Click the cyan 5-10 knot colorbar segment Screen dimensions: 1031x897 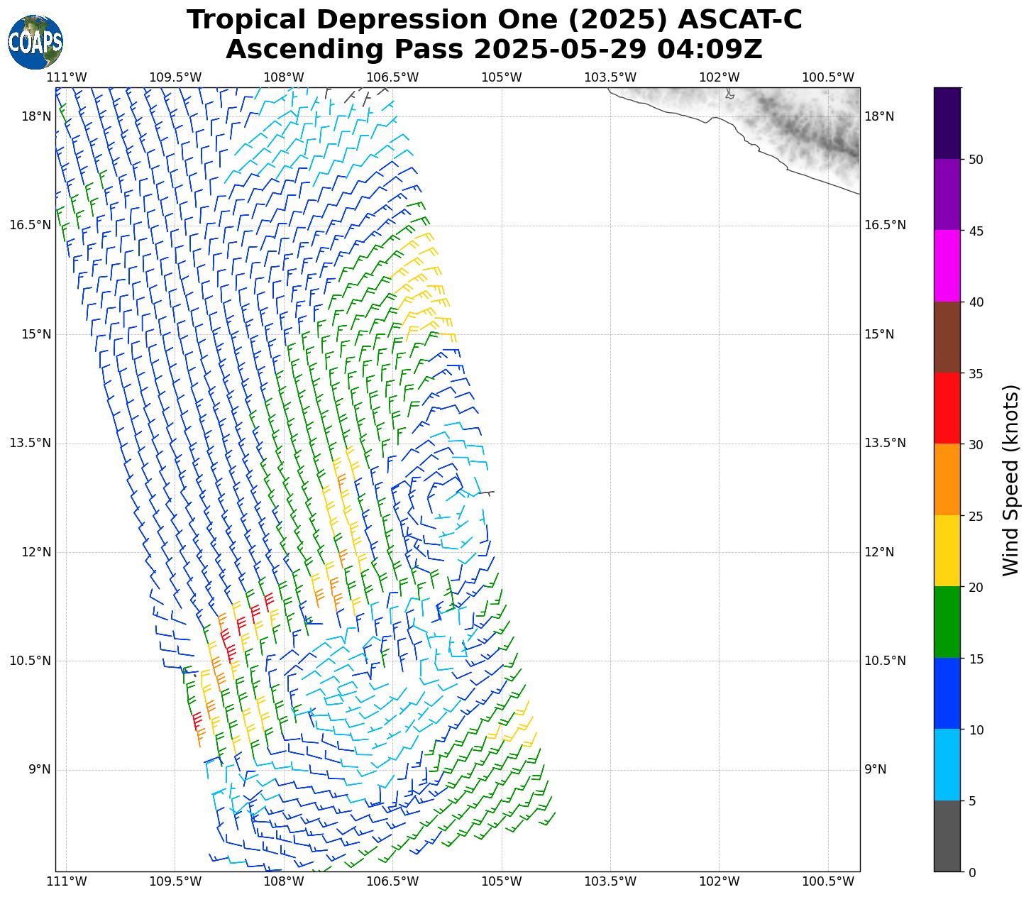(947, 764)
